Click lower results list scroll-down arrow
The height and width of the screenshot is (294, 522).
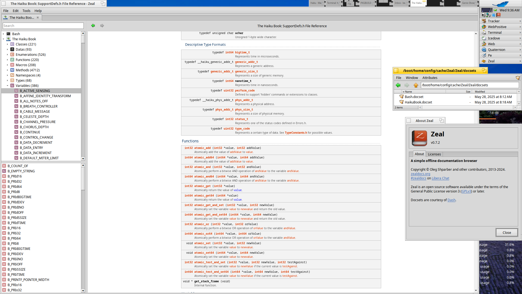pyautogui.click(x=83, y=291)
